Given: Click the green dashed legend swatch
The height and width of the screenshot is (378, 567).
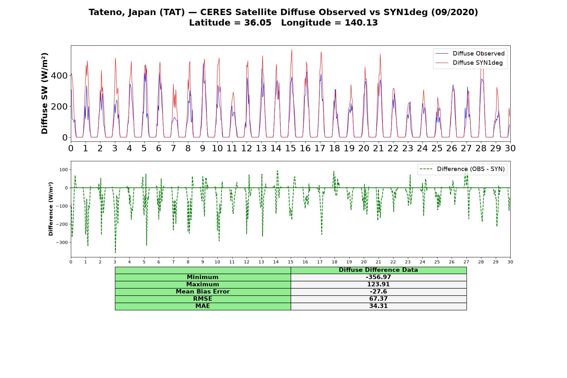Looking at the screenshot, I should (426, 169).
